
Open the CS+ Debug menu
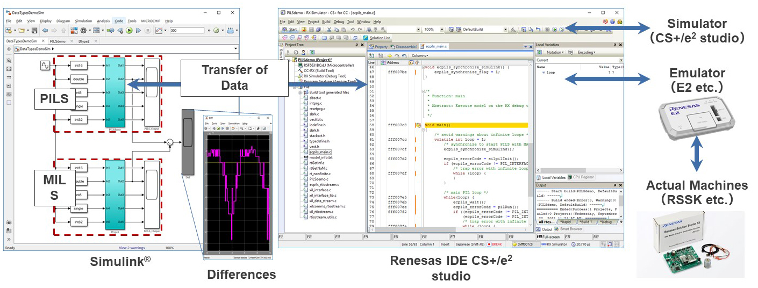(x=339, y=21)
